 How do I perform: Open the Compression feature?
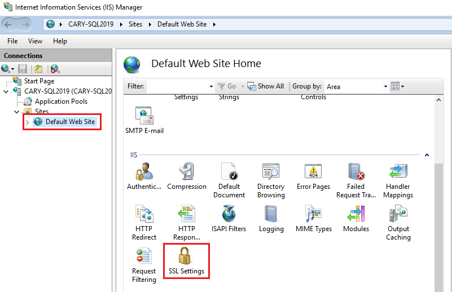[x=187, y=176]
